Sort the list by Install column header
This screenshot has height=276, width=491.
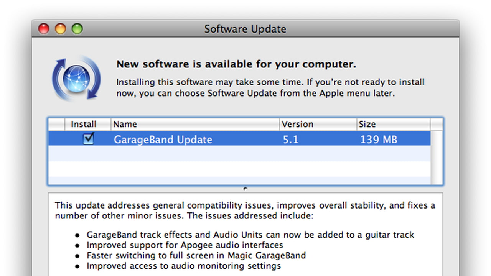coord(84,124)
